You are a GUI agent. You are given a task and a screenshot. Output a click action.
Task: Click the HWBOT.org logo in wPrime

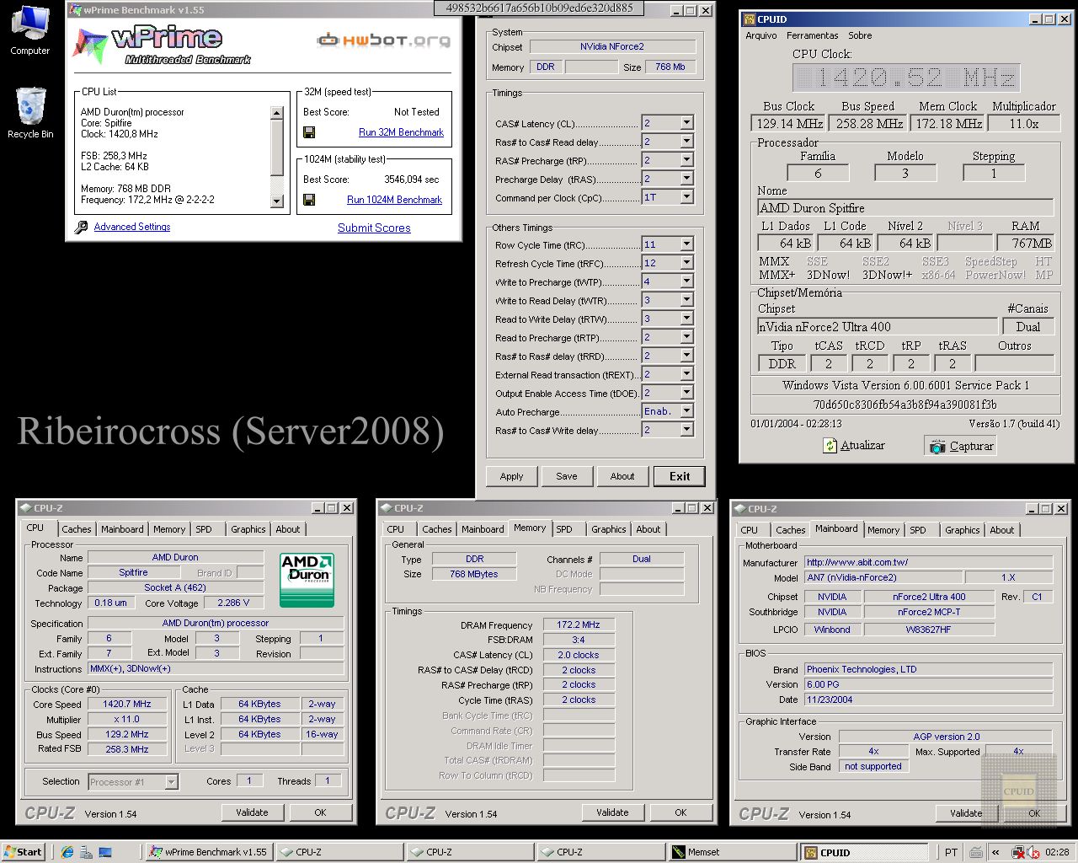pos(383,40)
